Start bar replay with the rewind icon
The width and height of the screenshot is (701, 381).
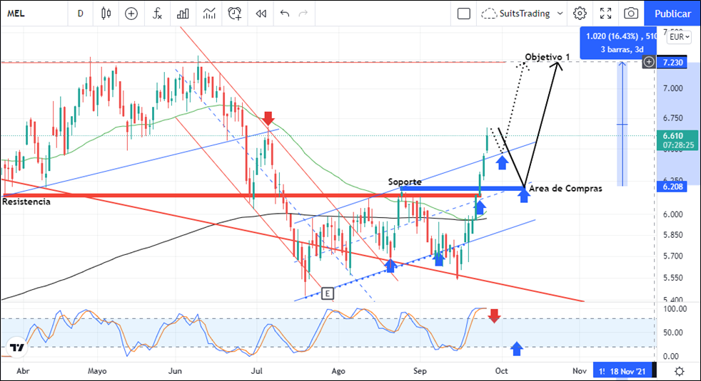(261, 13)
